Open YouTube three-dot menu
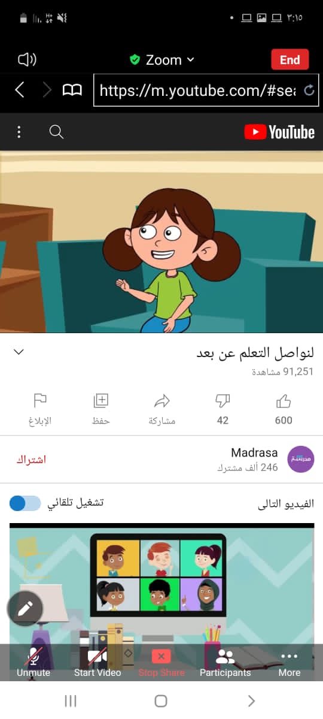 coord(19,132)
